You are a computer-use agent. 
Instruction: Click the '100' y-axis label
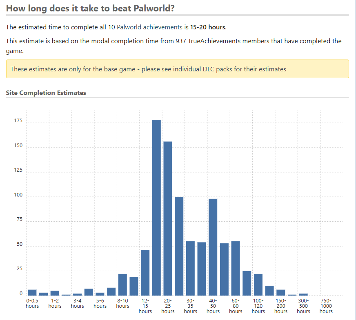pyautogui.click(x=18, y=195)
